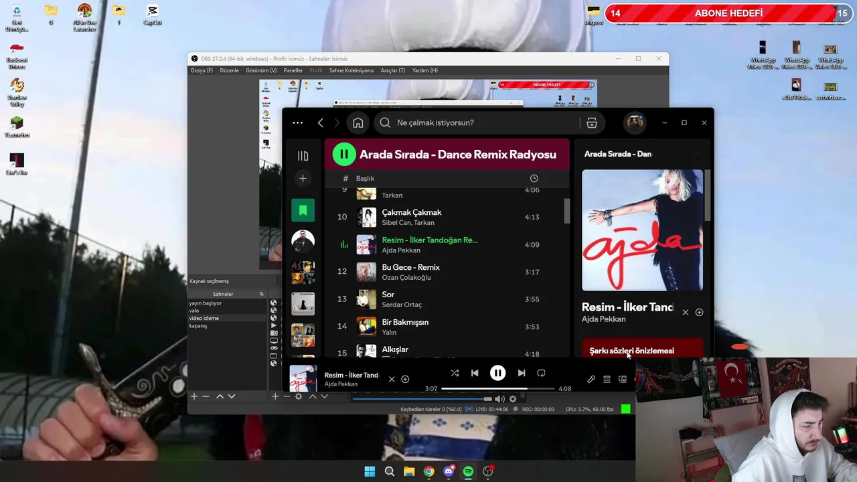
Task: Seek within the Spotify song progress bar
Action: (497, 388)
